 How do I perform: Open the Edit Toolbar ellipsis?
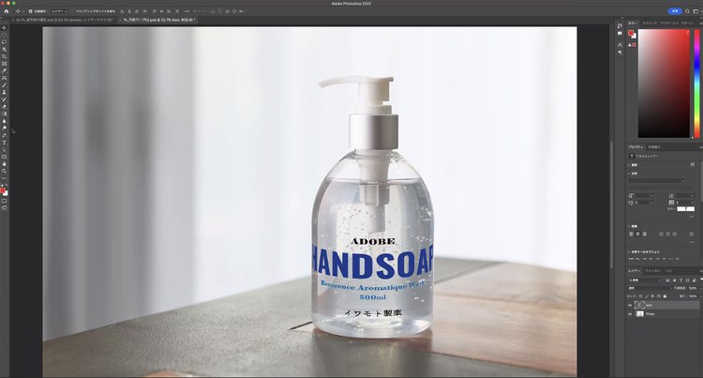point(5,178)
